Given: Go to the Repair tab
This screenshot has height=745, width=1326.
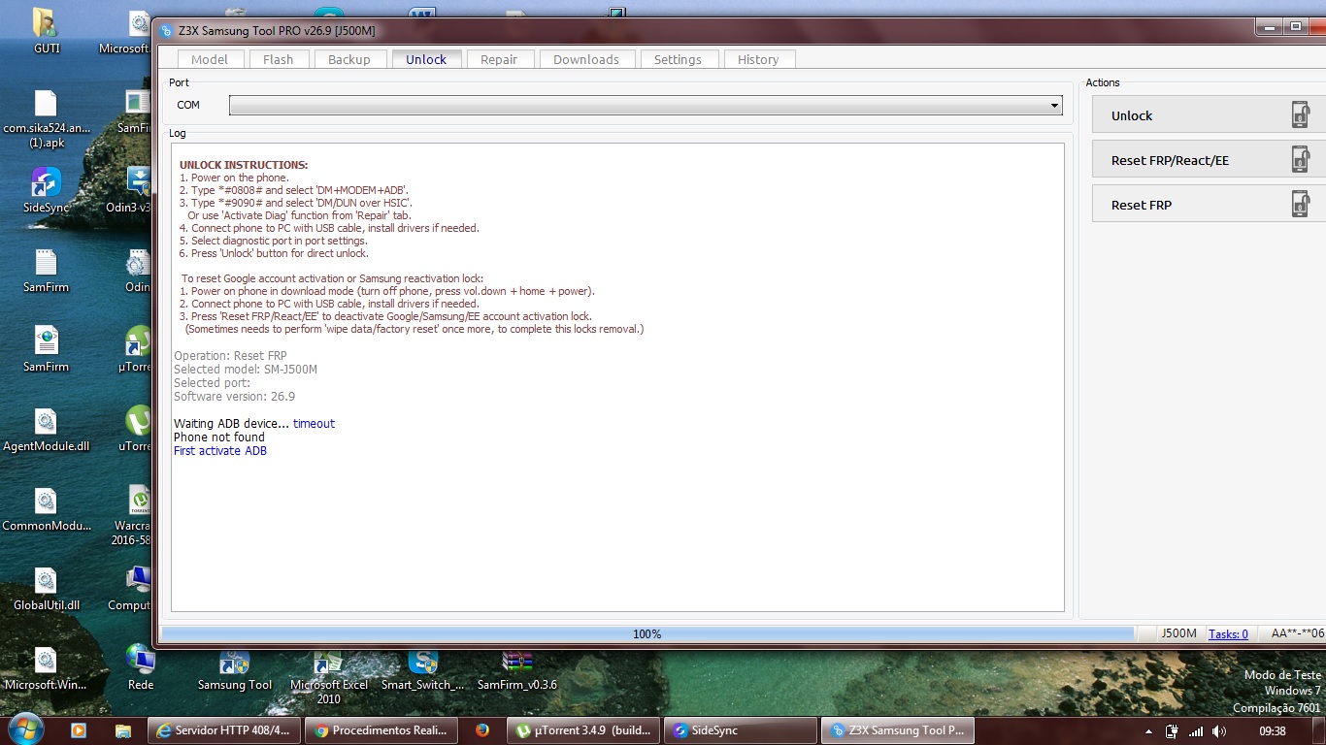Looking at the screenshot, I should pos(499,59).
